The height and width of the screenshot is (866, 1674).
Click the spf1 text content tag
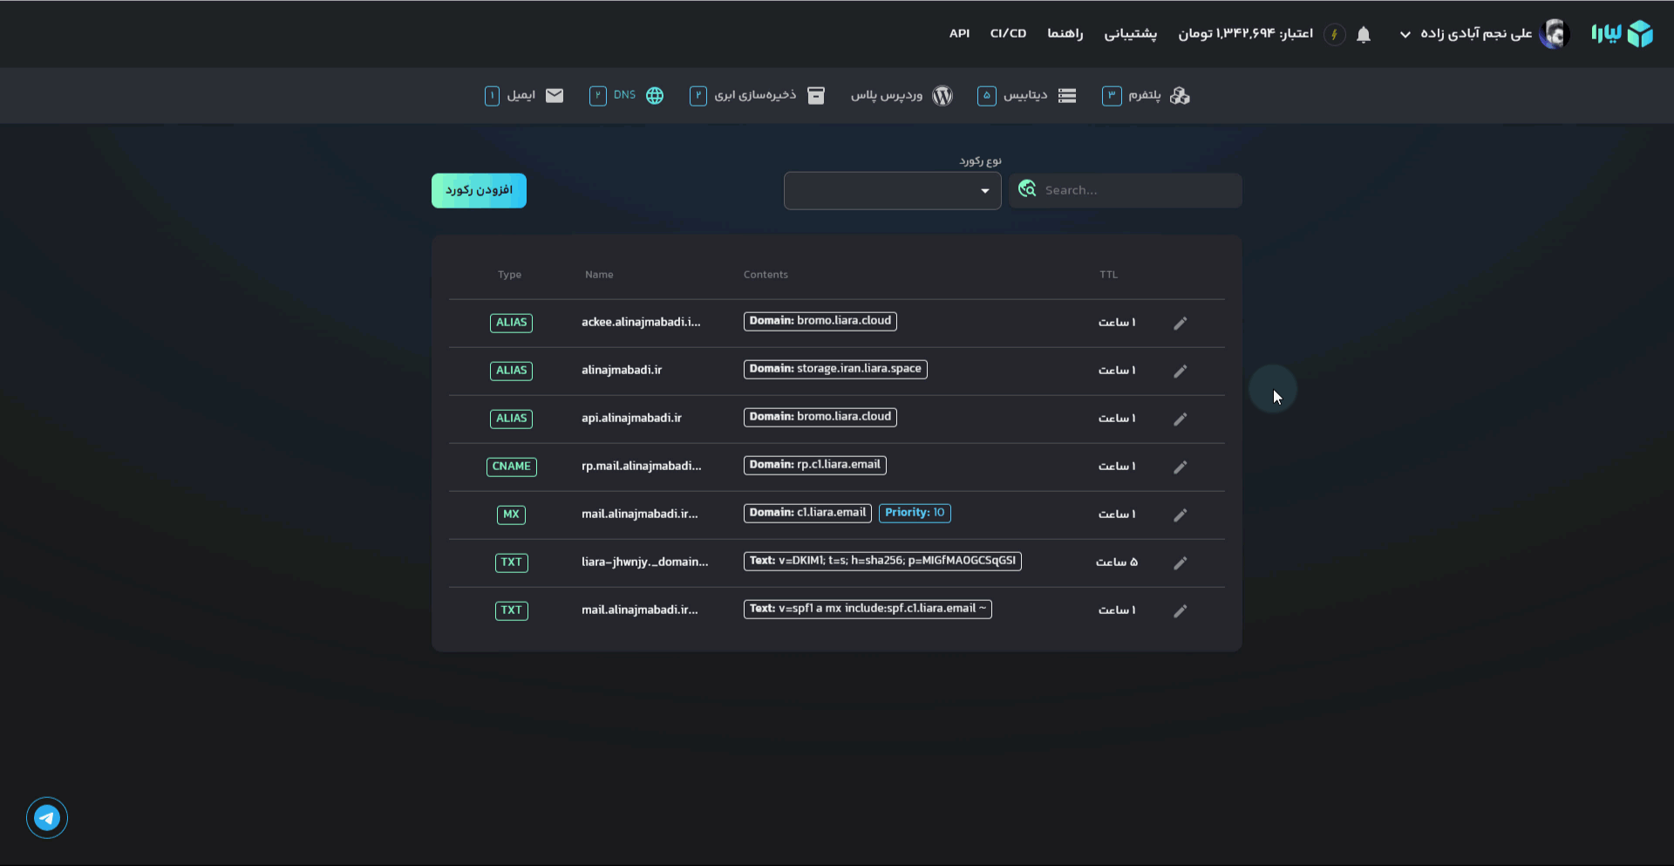868,609
